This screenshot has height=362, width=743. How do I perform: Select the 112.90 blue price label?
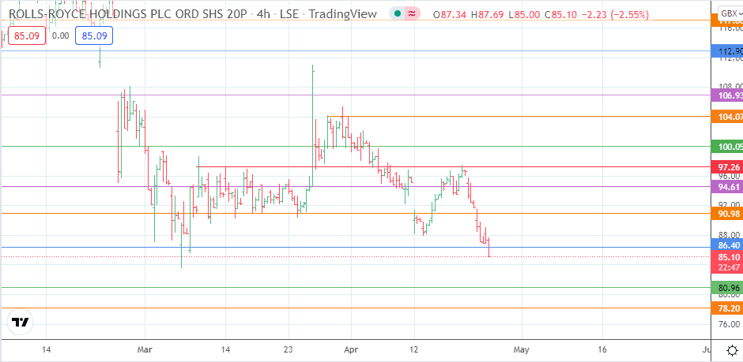click(727, 51)
